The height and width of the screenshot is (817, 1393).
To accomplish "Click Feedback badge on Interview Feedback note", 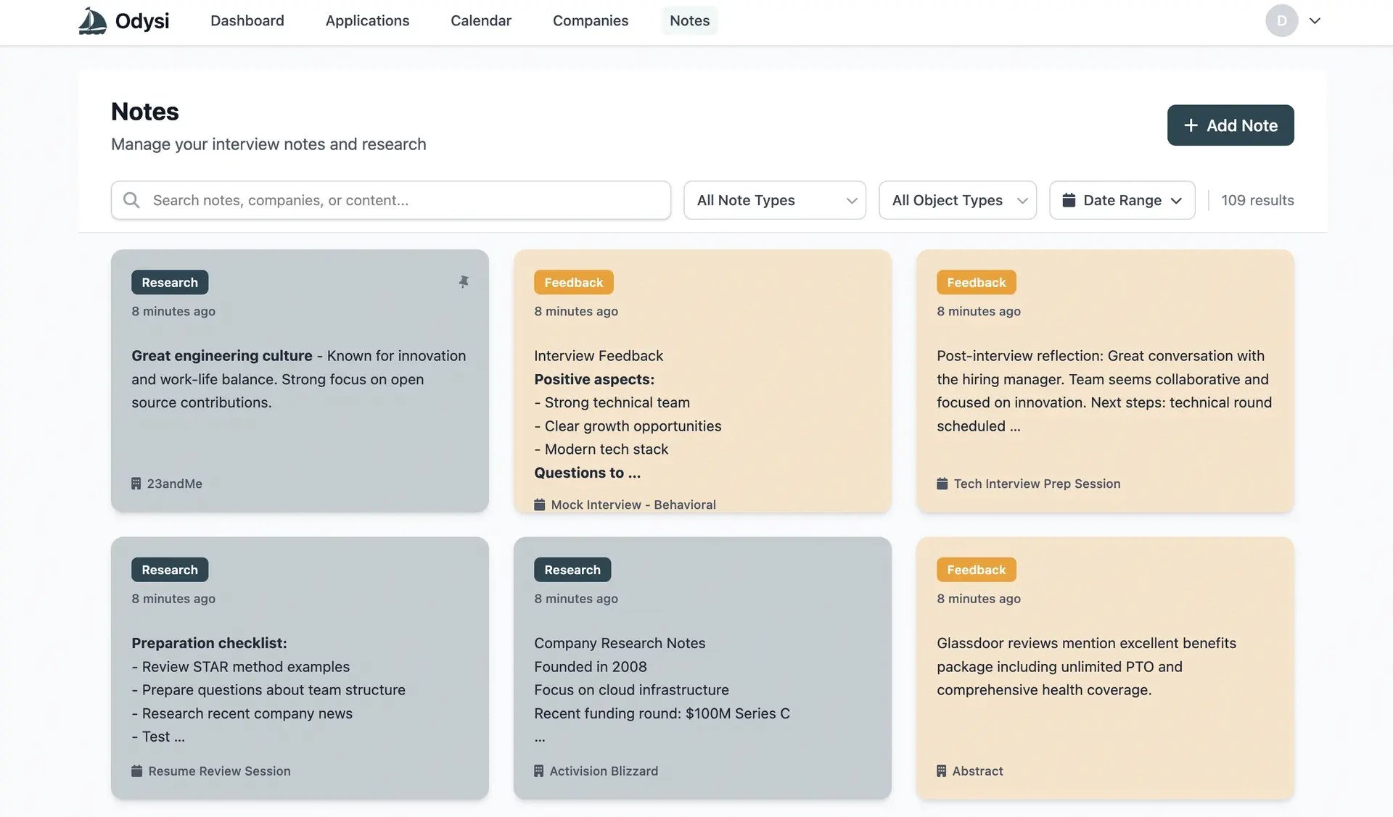I will (573, 282).
